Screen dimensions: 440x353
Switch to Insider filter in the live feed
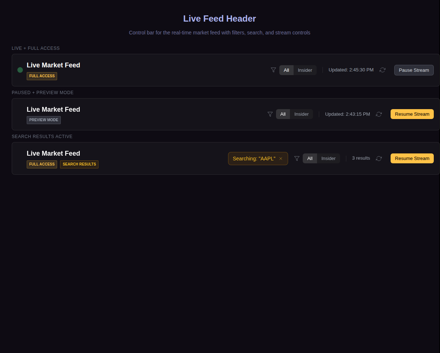point(305,70)
